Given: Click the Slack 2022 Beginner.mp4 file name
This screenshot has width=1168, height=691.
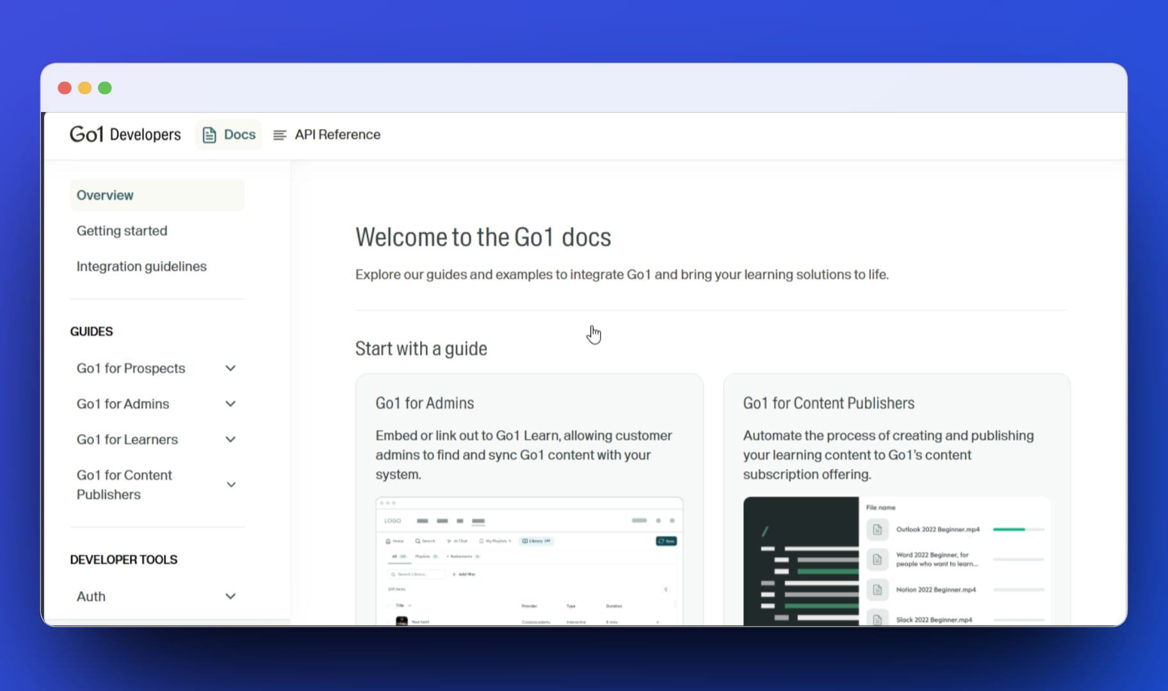Looking at the screenshot, I should coord(934,620).
